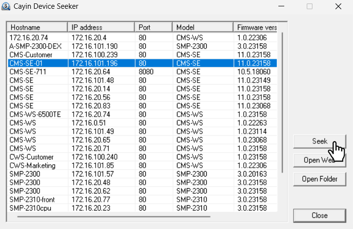Image resolution: width=353 pixels, height=229 pixels.
Task: Click IP address 172.16.20.71
Action: [90, 149]
